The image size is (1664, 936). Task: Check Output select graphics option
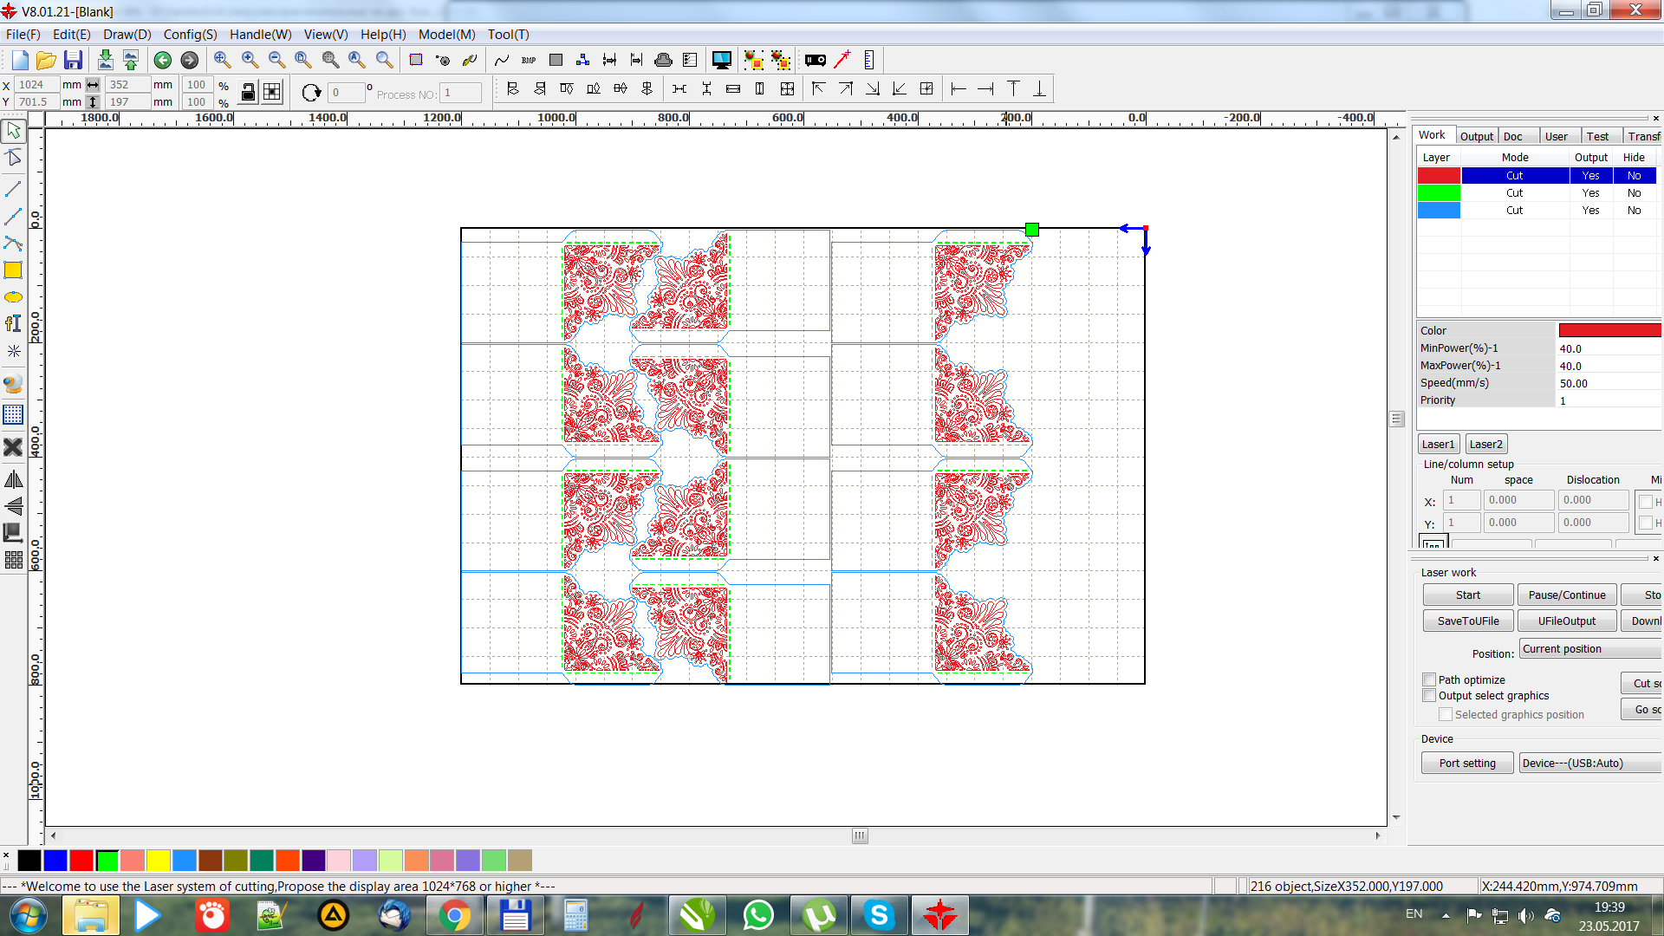point(1429,695)
